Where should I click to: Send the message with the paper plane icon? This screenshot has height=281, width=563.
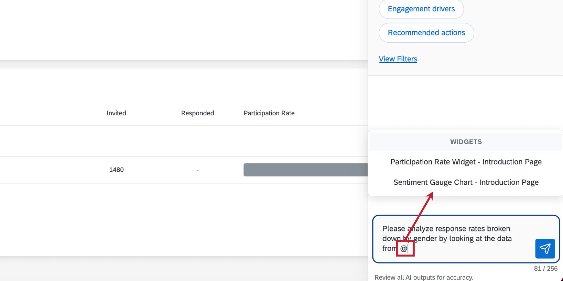pyautogui.click(x=545, y=249)
